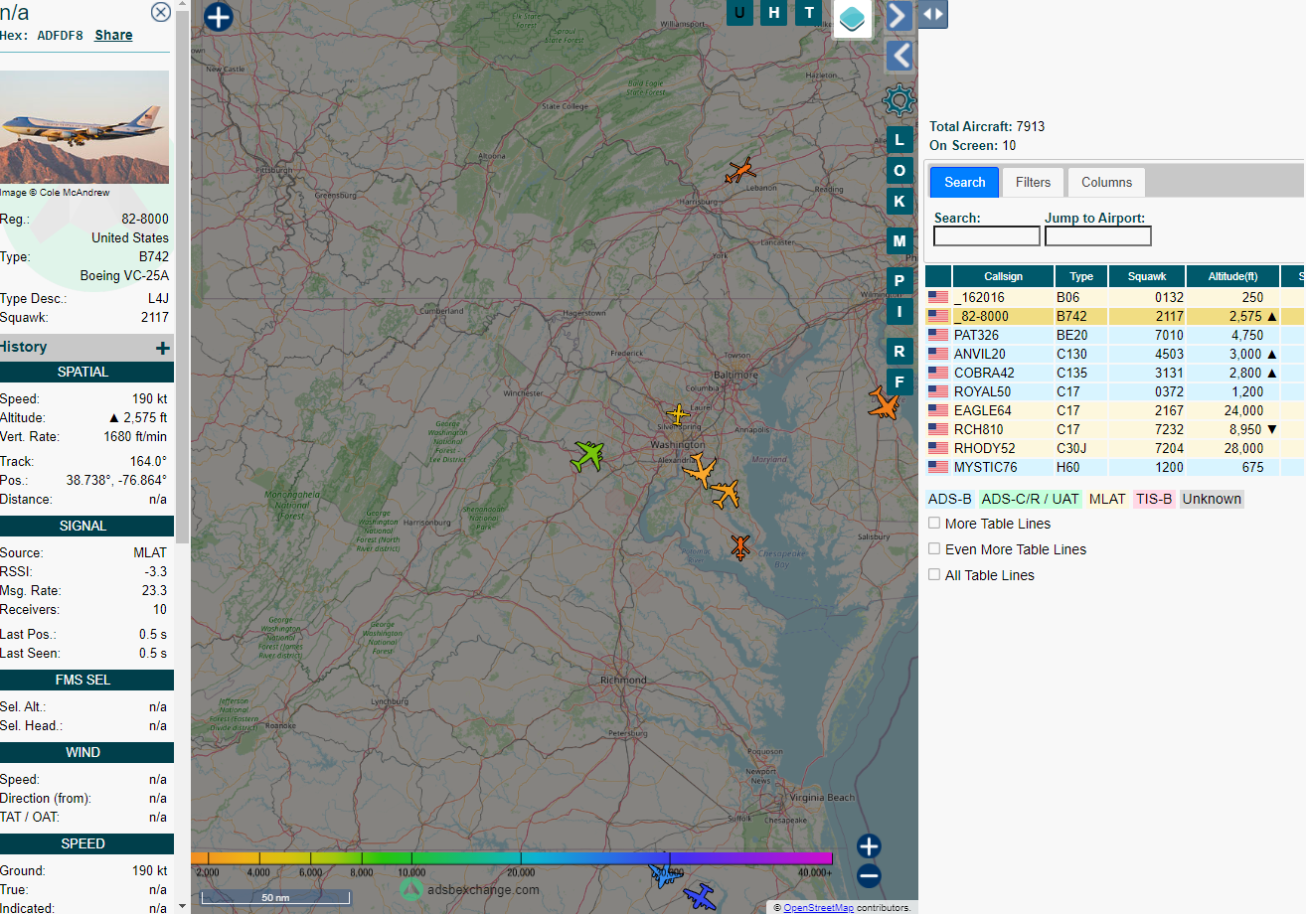
Task: Open the map layers selector
Action: 852,18
